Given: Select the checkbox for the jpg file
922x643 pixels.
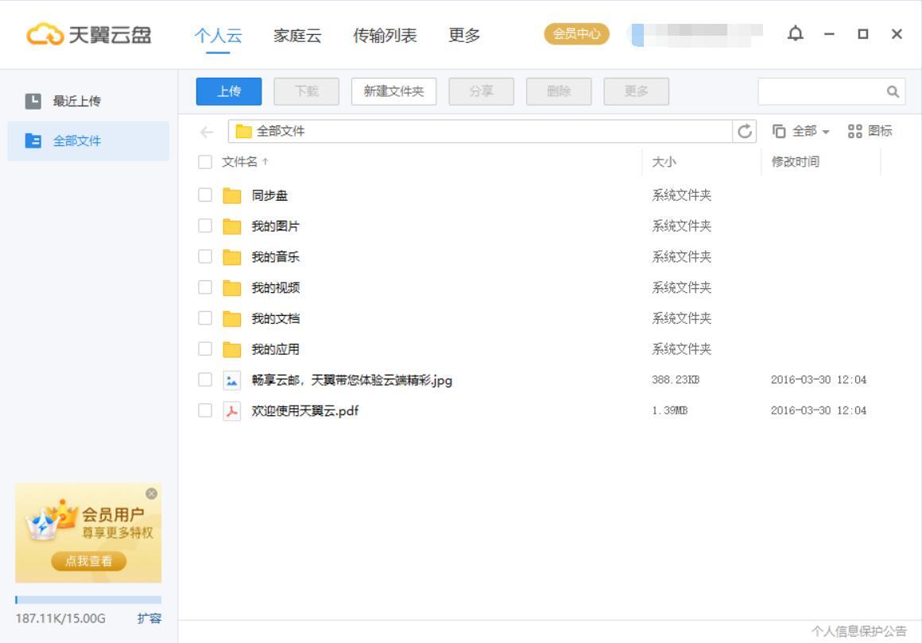Looking at the screenshot, I should [x=204, y=380].
